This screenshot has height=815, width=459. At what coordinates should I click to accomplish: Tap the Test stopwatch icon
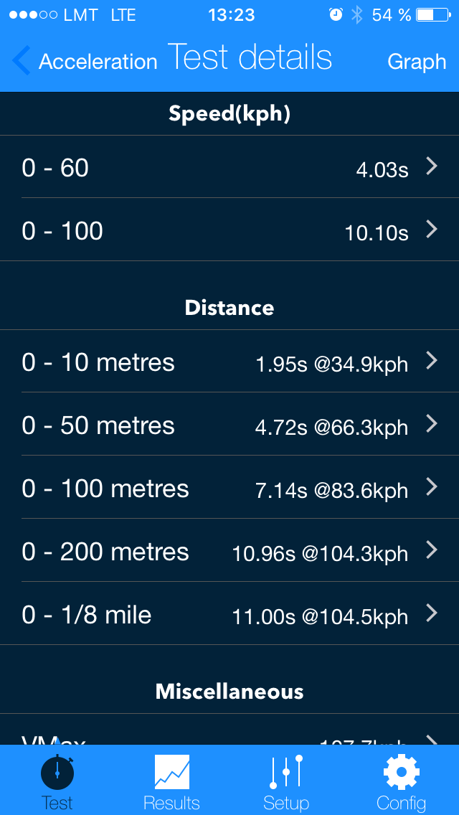tap(57, 771)
